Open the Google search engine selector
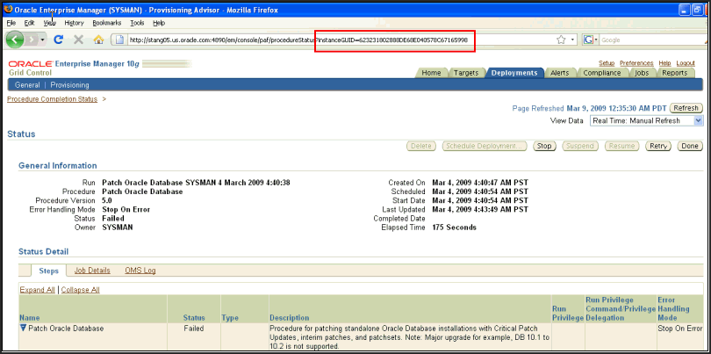This screenshot has height=354, width=711. point(591,40)
